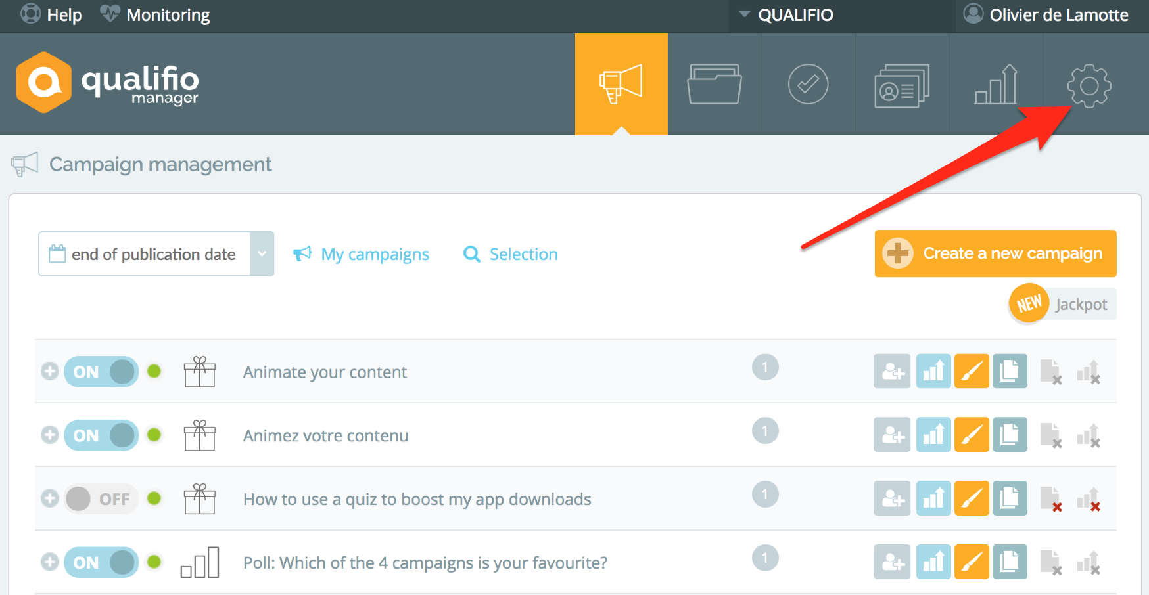Expand the quiz app downloads row

50,498
